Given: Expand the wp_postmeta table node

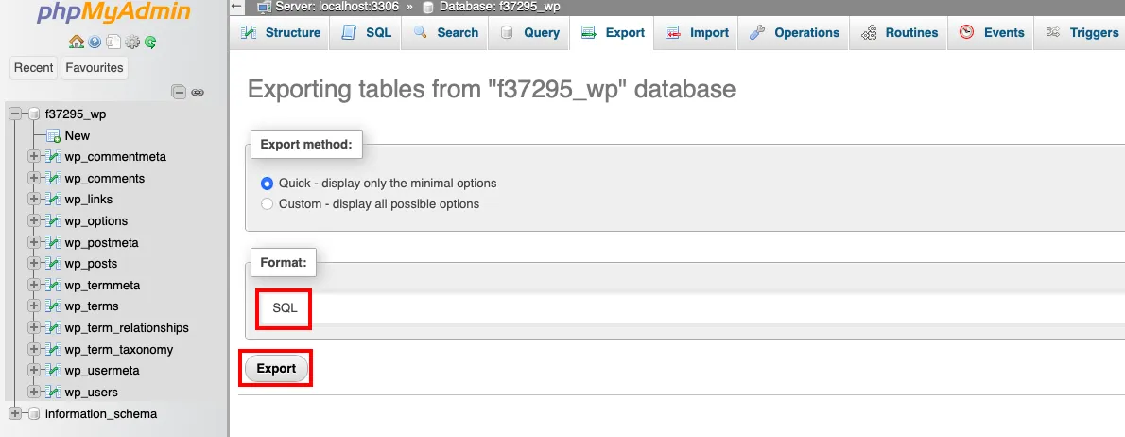Looking at the screenshot, I should 33,242.
